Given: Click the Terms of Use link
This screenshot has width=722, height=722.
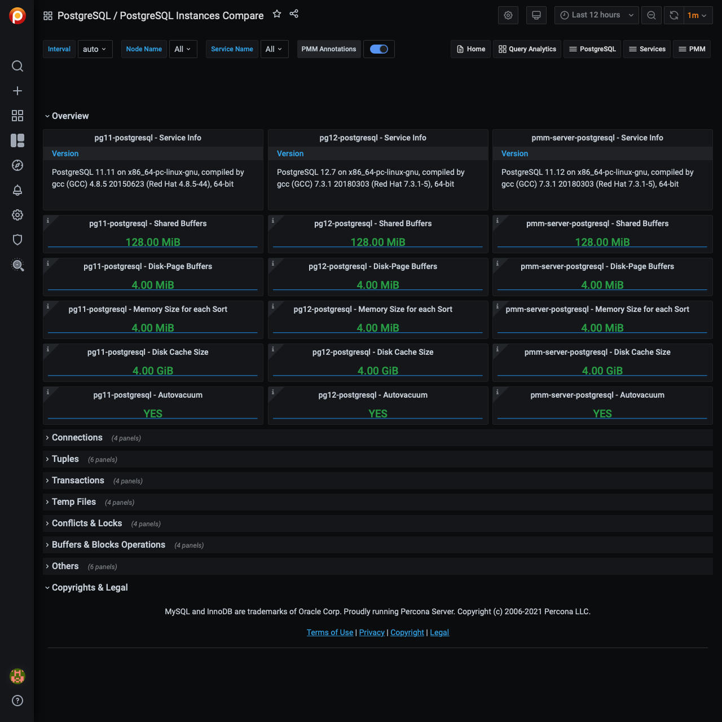Looking at the screenshot, I should click(x=330, y=632).
